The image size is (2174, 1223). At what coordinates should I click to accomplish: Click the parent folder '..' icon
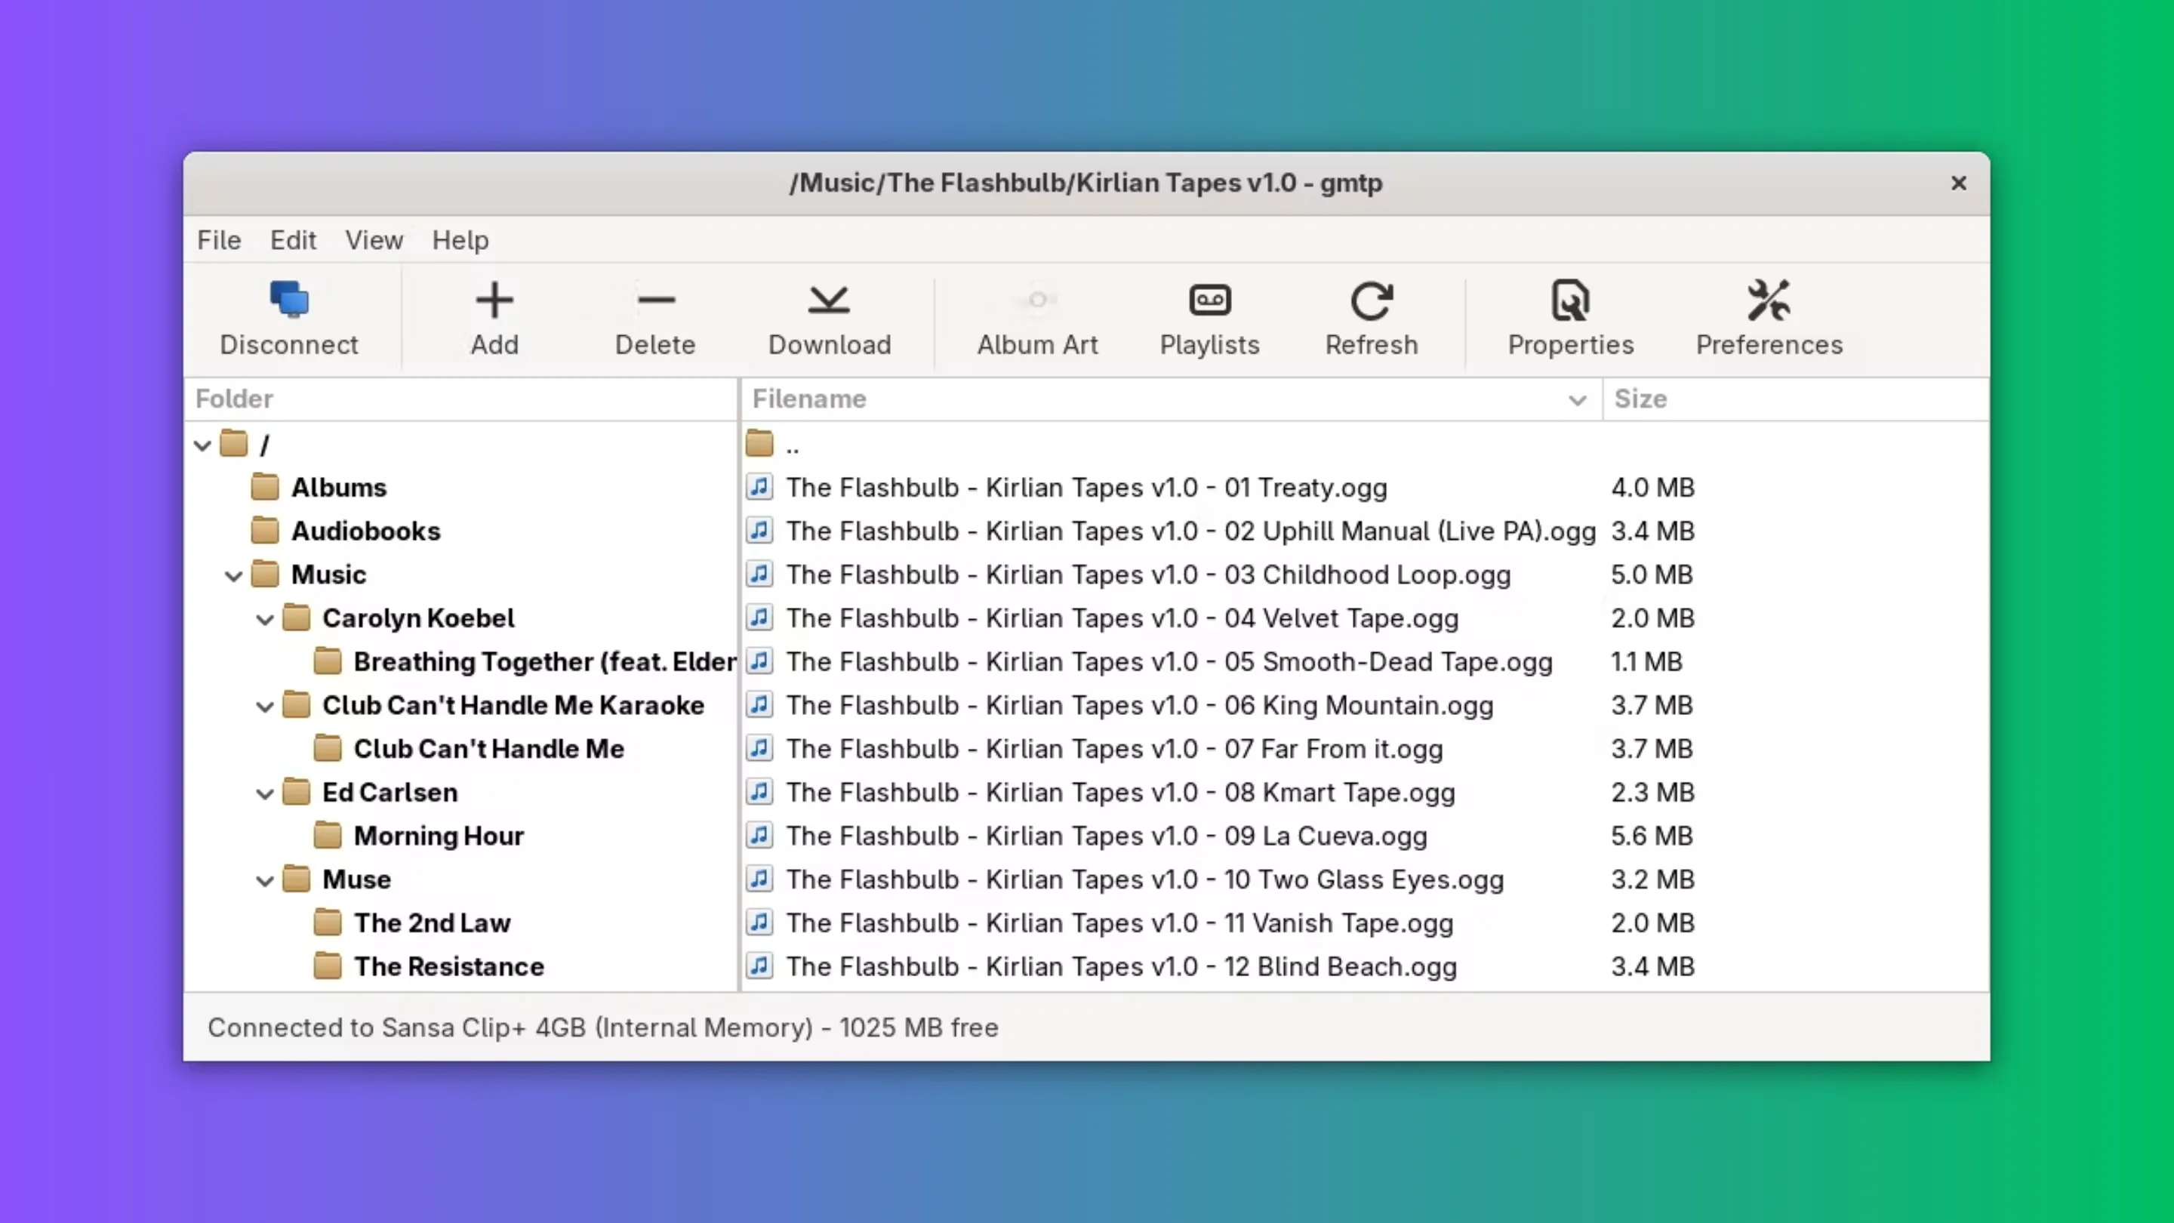(759, 443)
